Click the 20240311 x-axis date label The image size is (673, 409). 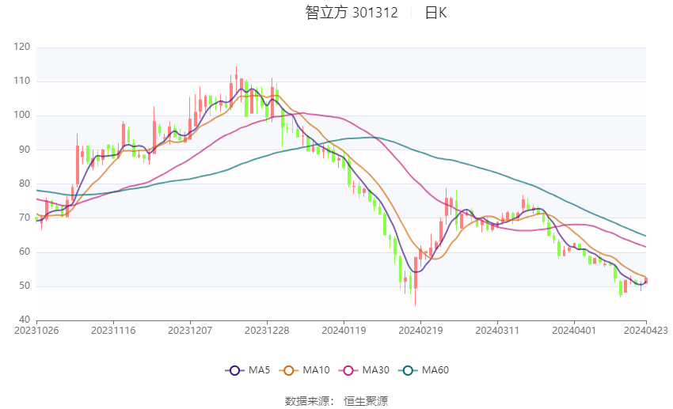tap(497, 329)
